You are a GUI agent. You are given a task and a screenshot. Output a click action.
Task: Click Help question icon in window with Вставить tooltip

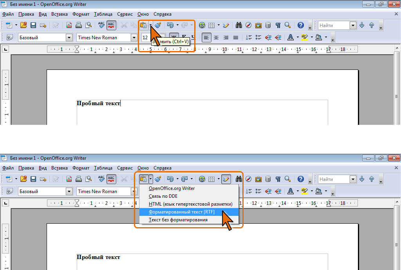click(301, 25)
